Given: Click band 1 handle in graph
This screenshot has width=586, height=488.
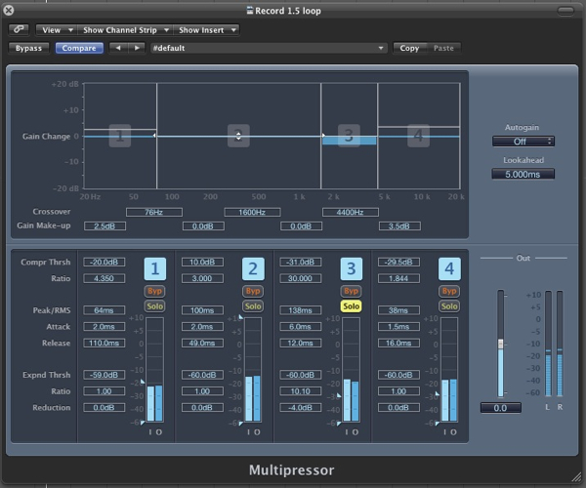Looking at the screenshot, I should pos(120,136).
